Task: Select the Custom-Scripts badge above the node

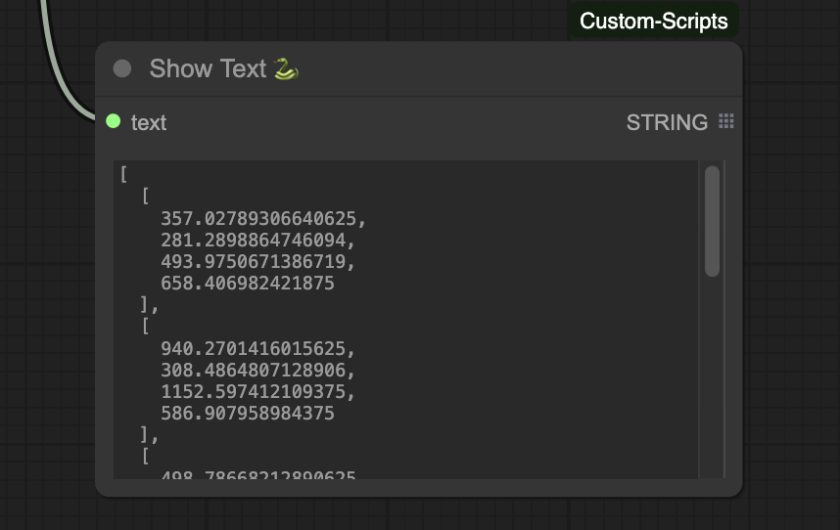Action: 653,21
